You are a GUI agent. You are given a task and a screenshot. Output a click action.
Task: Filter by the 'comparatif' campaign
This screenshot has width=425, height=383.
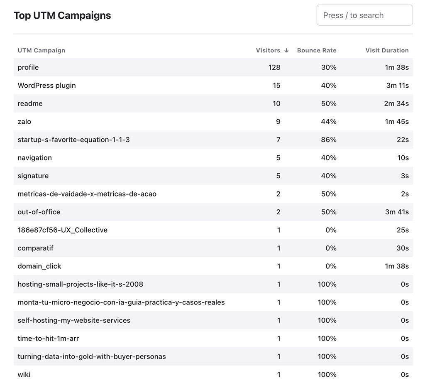35,248
